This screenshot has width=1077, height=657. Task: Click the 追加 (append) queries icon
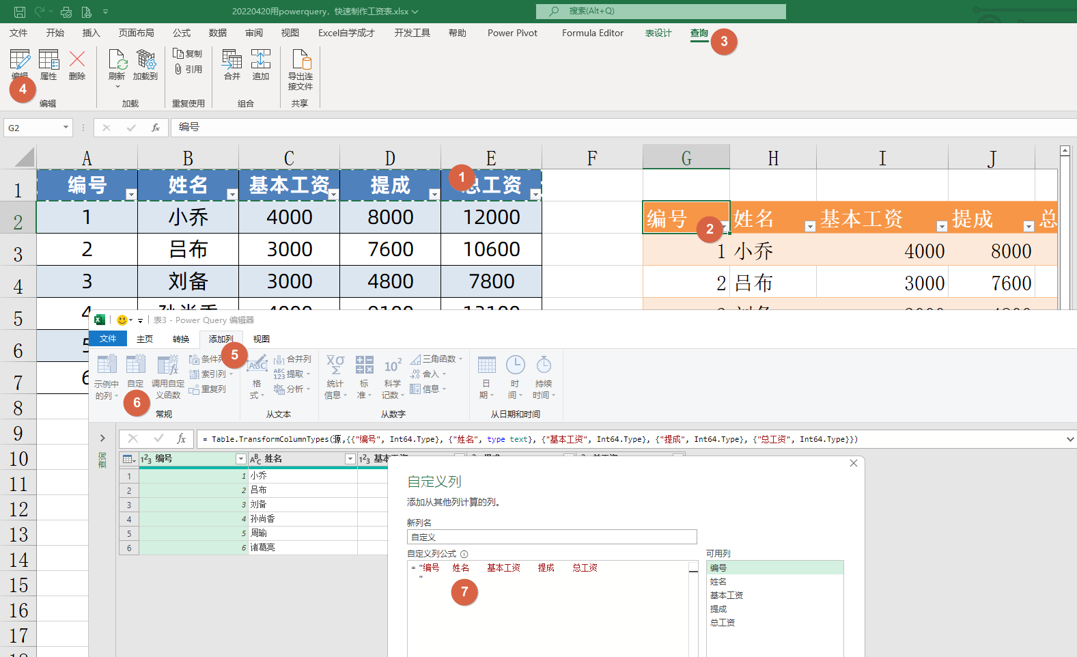(x=261, y=66)
